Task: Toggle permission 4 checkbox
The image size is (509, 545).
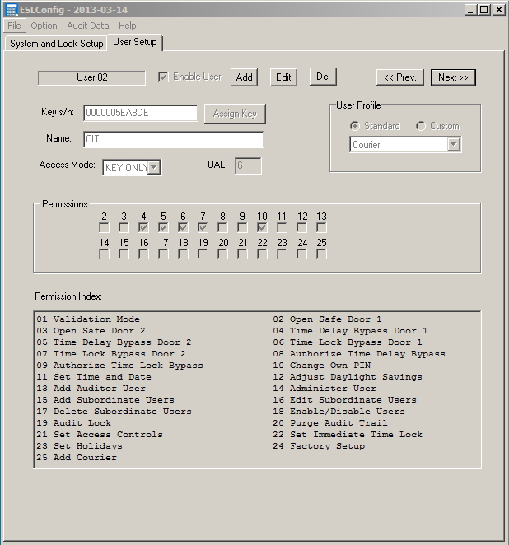Action: click(x=143, y=227)
